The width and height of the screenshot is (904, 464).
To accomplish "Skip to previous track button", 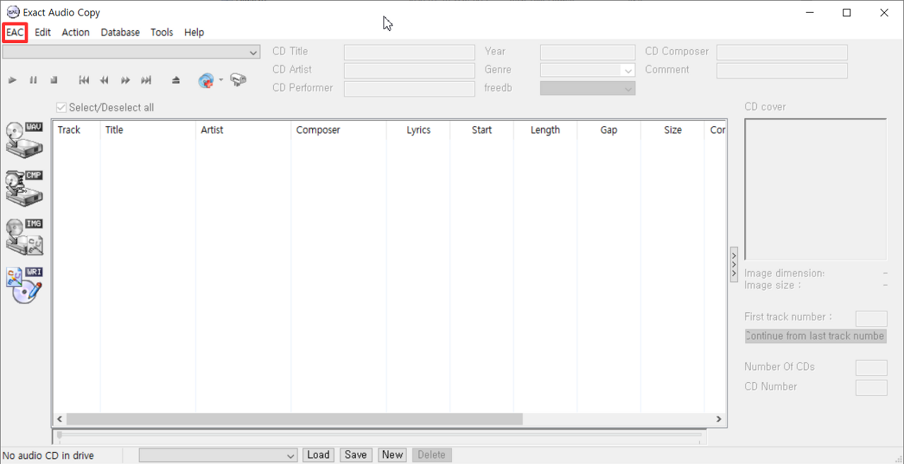I will coord(84,80).
